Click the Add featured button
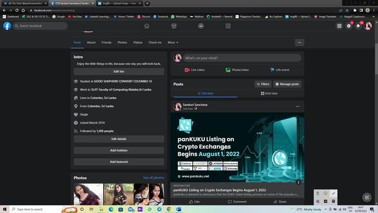The width and height of the screenshot is (378, 213). [x=119, y=162]
